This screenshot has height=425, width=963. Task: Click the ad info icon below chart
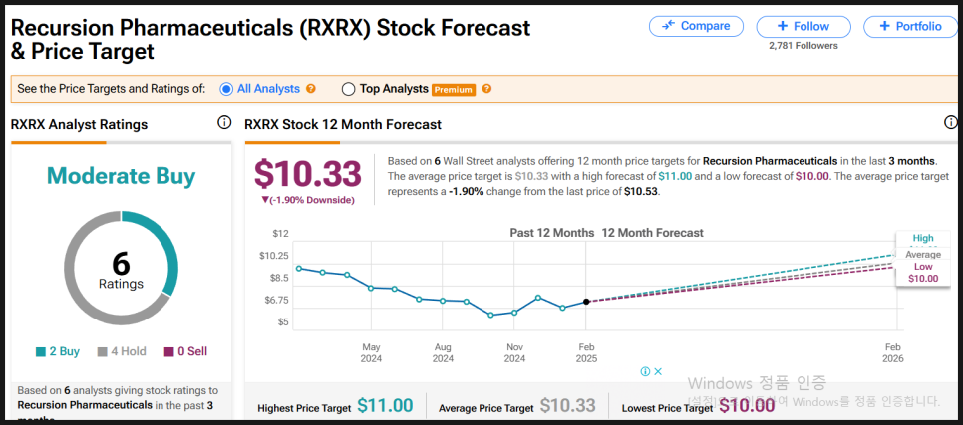point(645,371)
